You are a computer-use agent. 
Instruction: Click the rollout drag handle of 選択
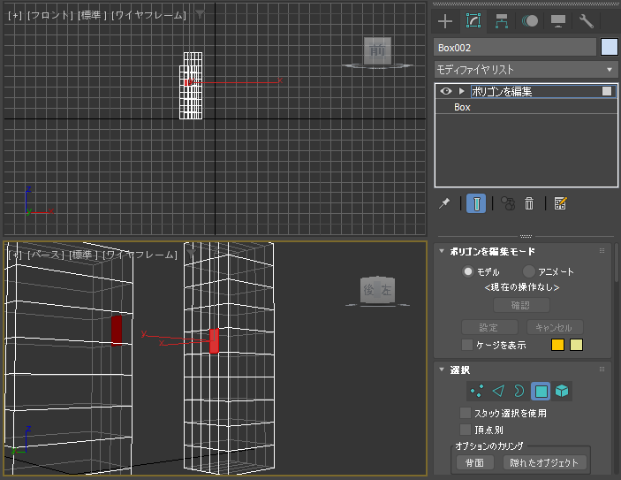pyautogui.click(x=602, y=369)
